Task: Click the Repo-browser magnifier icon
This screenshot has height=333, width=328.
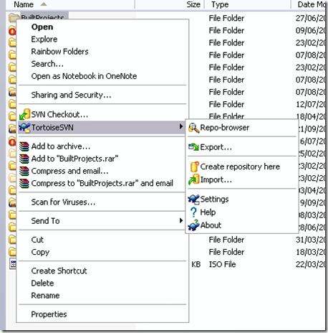Action: click(x=193, y=128)
